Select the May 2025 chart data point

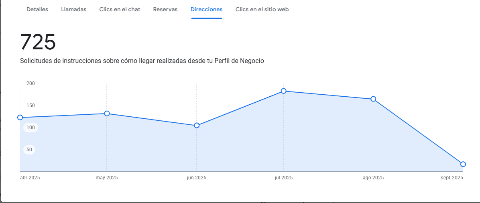click(107, 114)
